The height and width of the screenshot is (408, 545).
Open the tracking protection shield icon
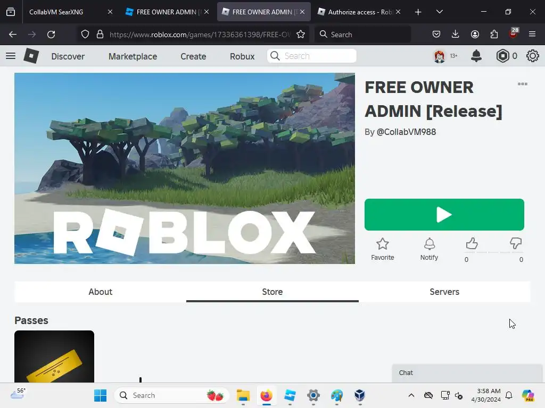pos(85,35)
